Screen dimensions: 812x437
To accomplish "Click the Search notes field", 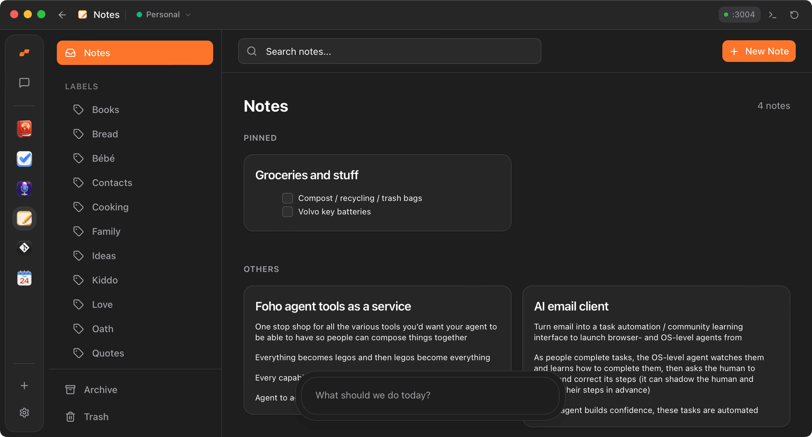I will click(389, 51).
